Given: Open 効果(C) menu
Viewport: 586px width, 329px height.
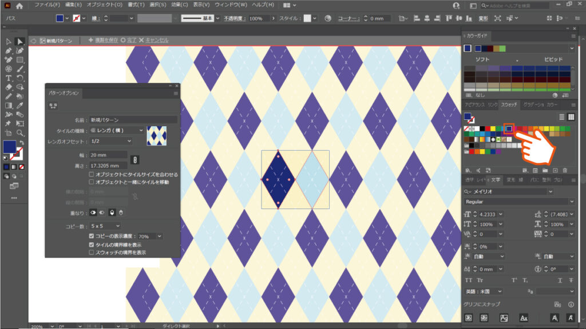Looking at the screenshot, I should point(179,5).
